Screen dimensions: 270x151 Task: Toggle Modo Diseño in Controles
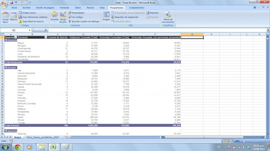pyautogui.click(x=63, y=17)
